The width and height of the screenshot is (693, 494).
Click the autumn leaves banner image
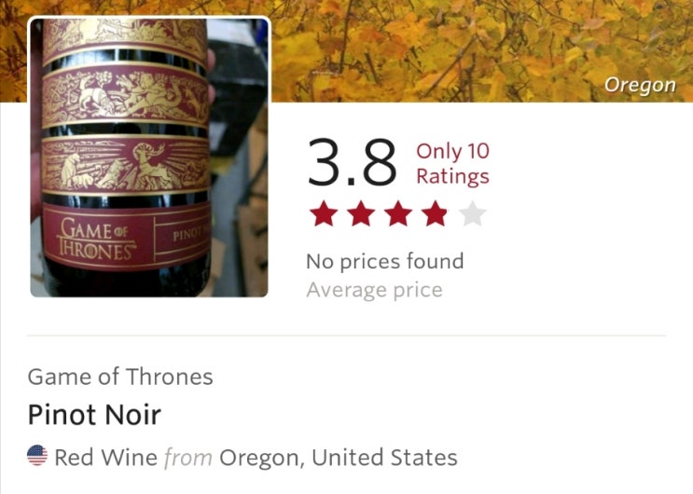pyautogui.click(x=481, y=51)
